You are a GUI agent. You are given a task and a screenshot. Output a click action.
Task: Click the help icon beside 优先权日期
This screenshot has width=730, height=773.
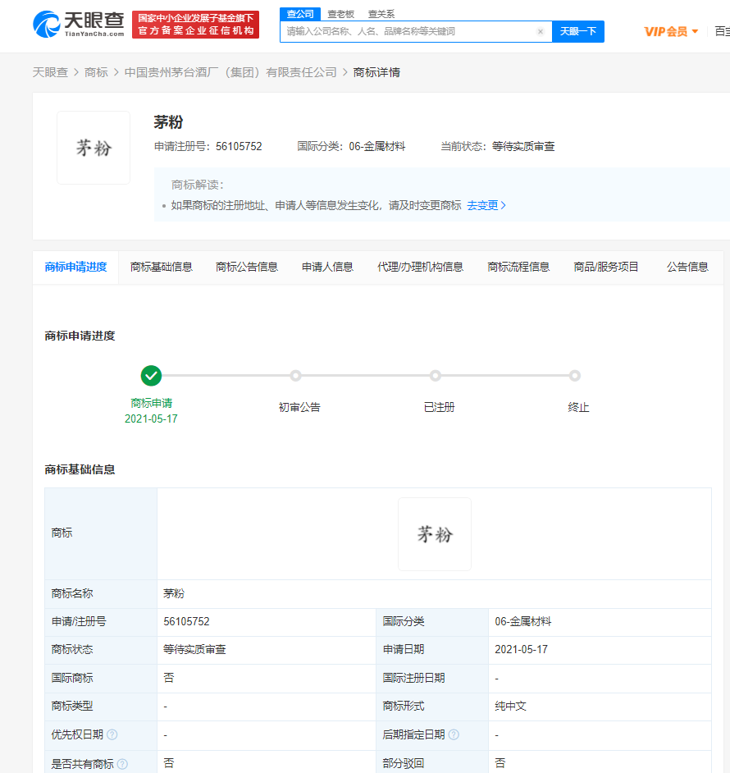112,734
